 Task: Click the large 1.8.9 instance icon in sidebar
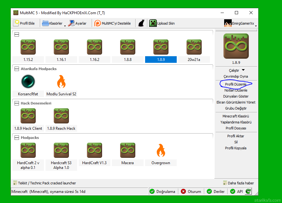(x=236, y=46)
